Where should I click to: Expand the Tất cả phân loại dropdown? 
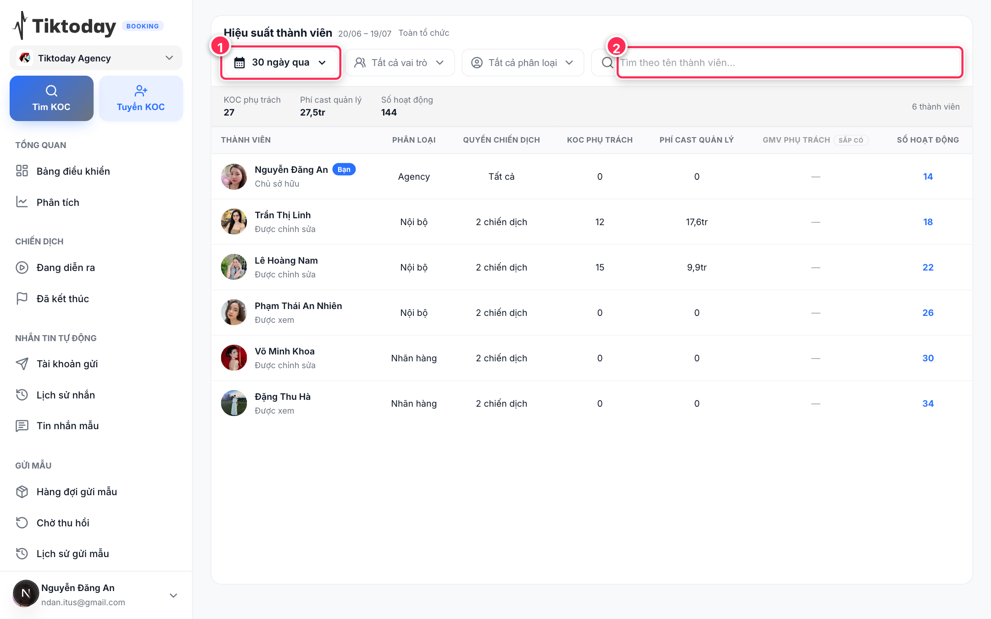click(x=523, y=63)
